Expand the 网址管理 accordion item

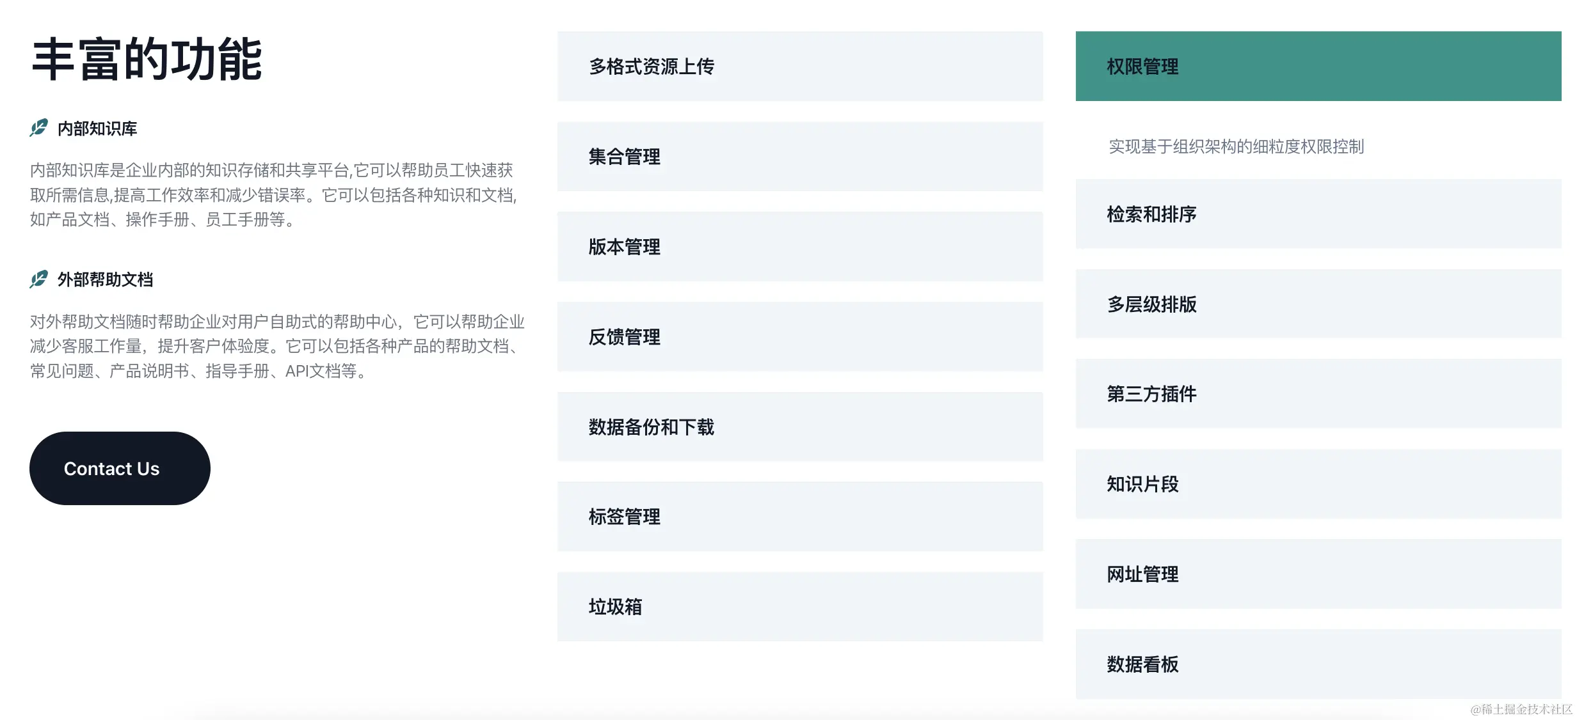click(1318, 574)
